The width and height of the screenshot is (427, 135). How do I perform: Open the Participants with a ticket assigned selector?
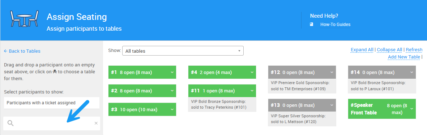point(52,103)
